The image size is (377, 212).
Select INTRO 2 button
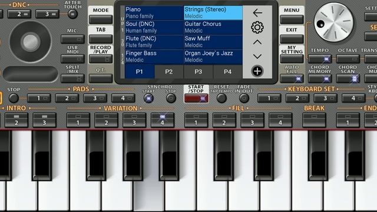[x=16, y=120]
